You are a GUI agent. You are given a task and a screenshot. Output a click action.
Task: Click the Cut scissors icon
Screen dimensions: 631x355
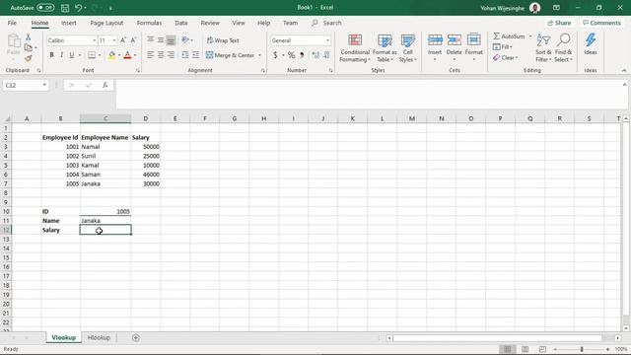click(29, 37)
